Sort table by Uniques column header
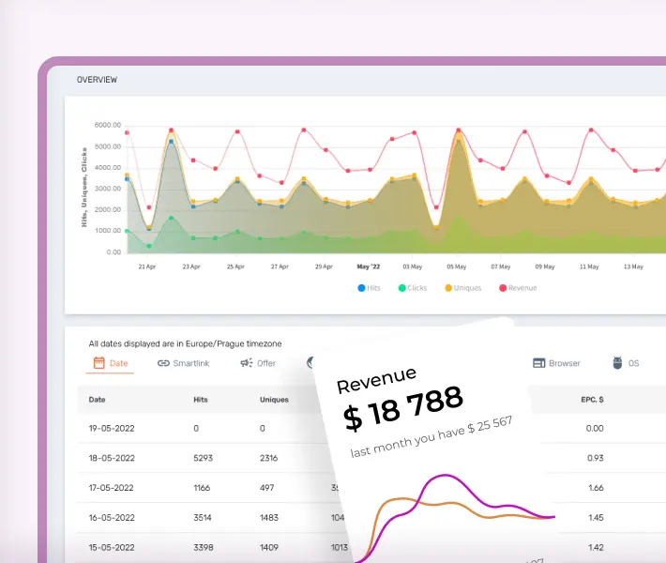This screenshot has width=666, height=563. tap(274, 400)
